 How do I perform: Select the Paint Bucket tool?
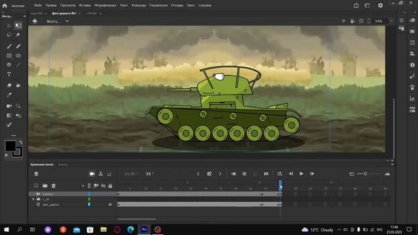(18, 86)
